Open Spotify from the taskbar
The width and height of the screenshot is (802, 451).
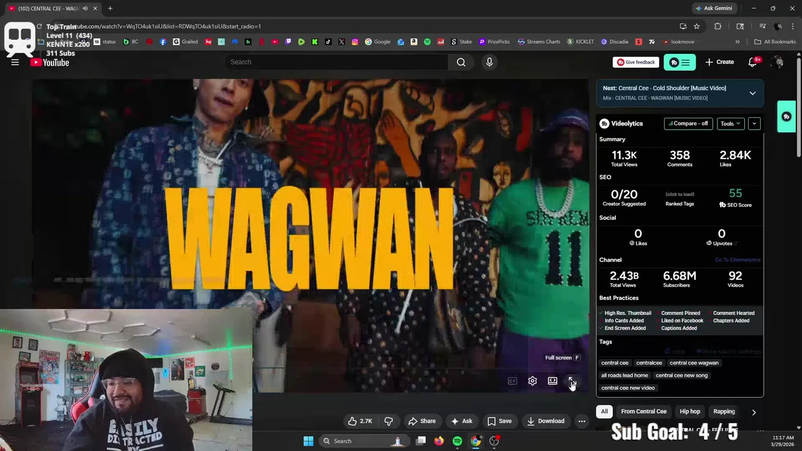[x=457, y=441]
